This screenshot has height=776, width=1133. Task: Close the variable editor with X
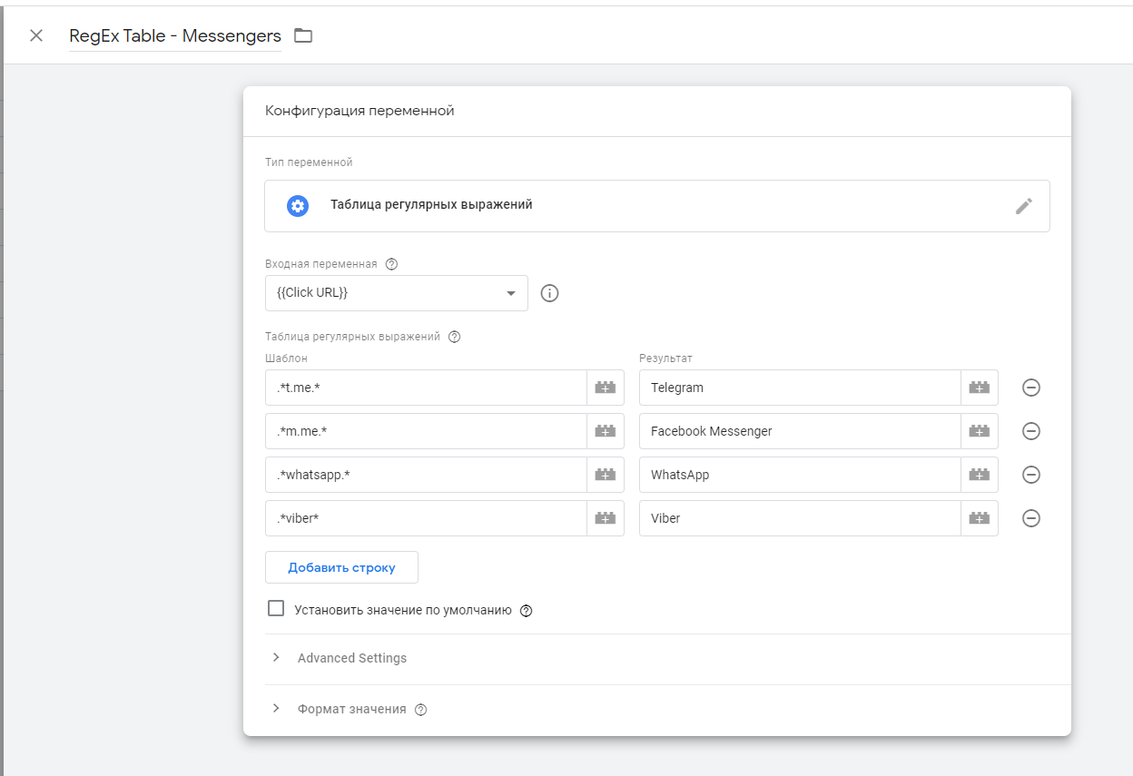tap(36, 35)
